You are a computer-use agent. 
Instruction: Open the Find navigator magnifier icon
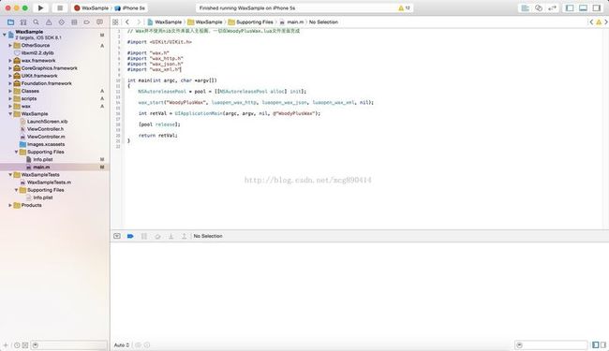[36, 22]
